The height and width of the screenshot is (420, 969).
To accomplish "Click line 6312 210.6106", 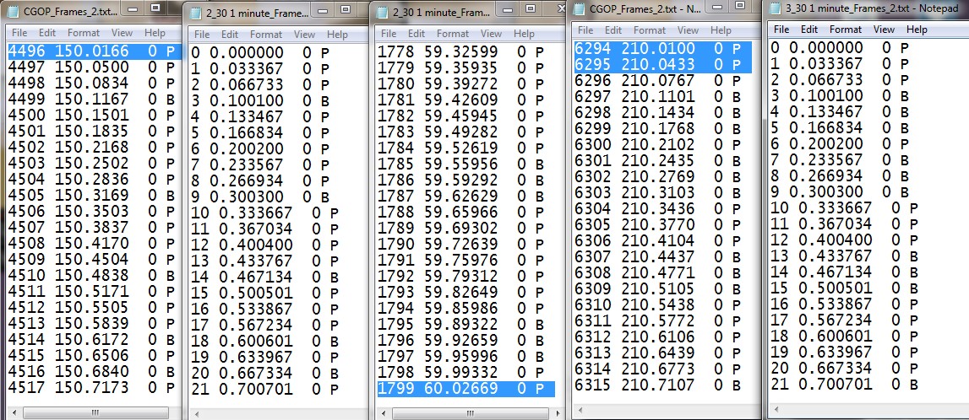I will pyautogui.click(x=658, y=337).
